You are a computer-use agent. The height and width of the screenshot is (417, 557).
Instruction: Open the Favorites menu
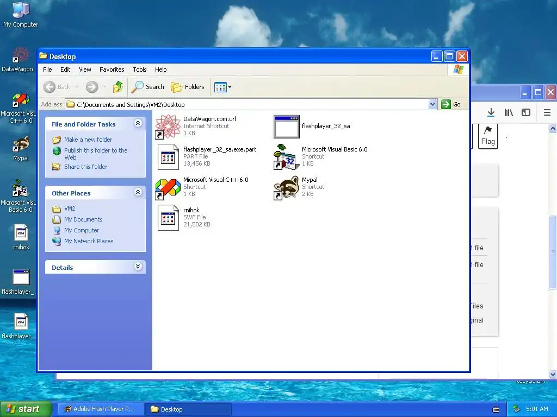(112, 69)
